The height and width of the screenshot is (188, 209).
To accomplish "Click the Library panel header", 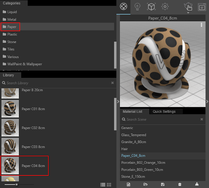I will 10,75.
